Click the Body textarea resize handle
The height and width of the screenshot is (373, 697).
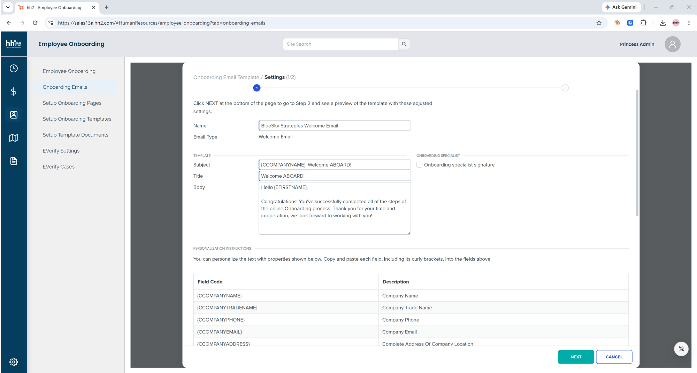[x=409, y=233]
